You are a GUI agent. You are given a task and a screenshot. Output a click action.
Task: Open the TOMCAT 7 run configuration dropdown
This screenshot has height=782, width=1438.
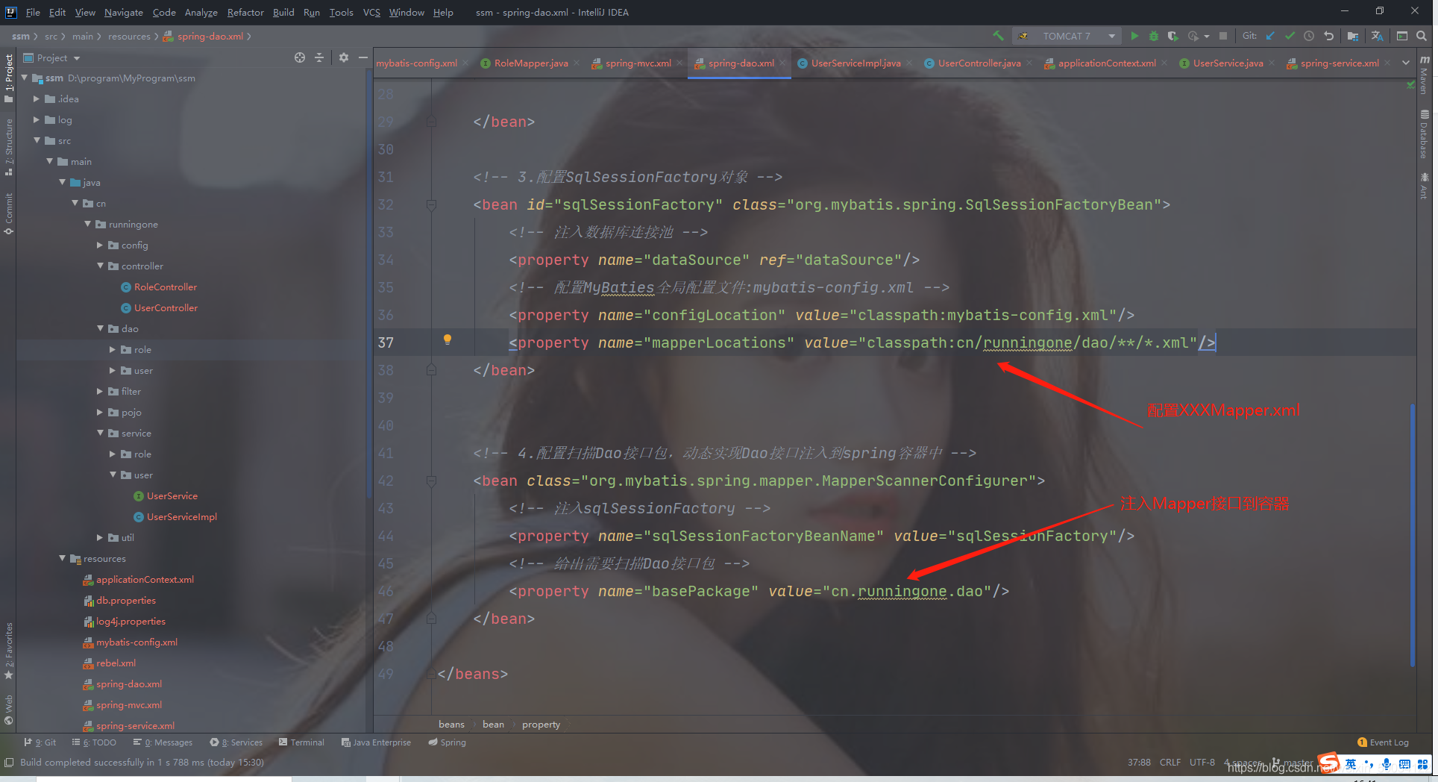pyautogui.click(x=1067, y=36)
